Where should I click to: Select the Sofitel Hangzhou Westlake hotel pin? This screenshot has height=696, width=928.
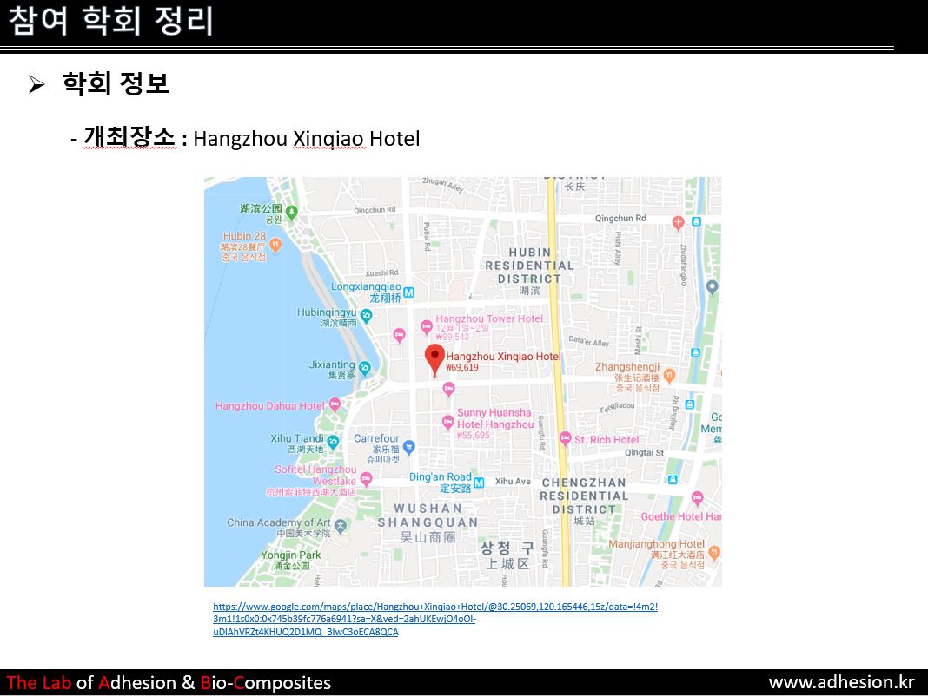(x=366, y=478)
